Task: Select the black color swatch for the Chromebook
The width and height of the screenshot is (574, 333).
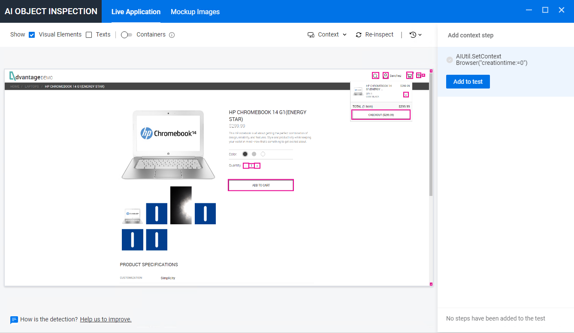Action: [x=245, y=154]
